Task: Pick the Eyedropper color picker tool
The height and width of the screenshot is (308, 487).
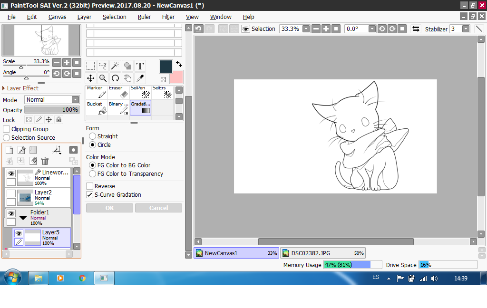Action: click(x=140, y=78)
